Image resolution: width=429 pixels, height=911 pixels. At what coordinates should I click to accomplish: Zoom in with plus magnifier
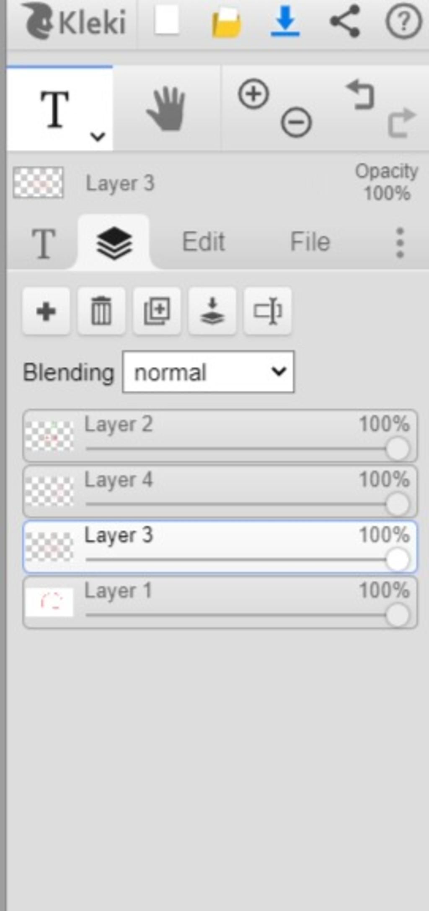pyautogui.click(x=253, y=93)
